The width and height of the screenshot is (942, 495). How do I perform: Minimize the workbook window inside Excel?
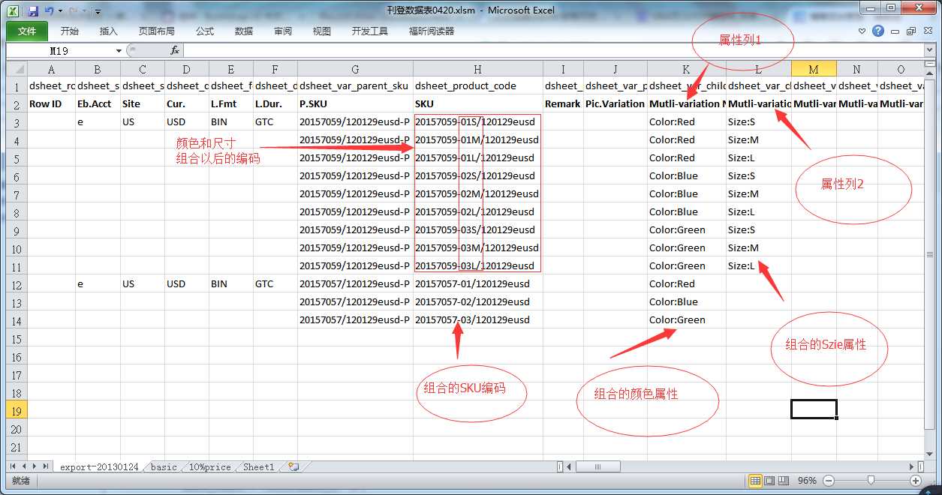coord(896,31)
